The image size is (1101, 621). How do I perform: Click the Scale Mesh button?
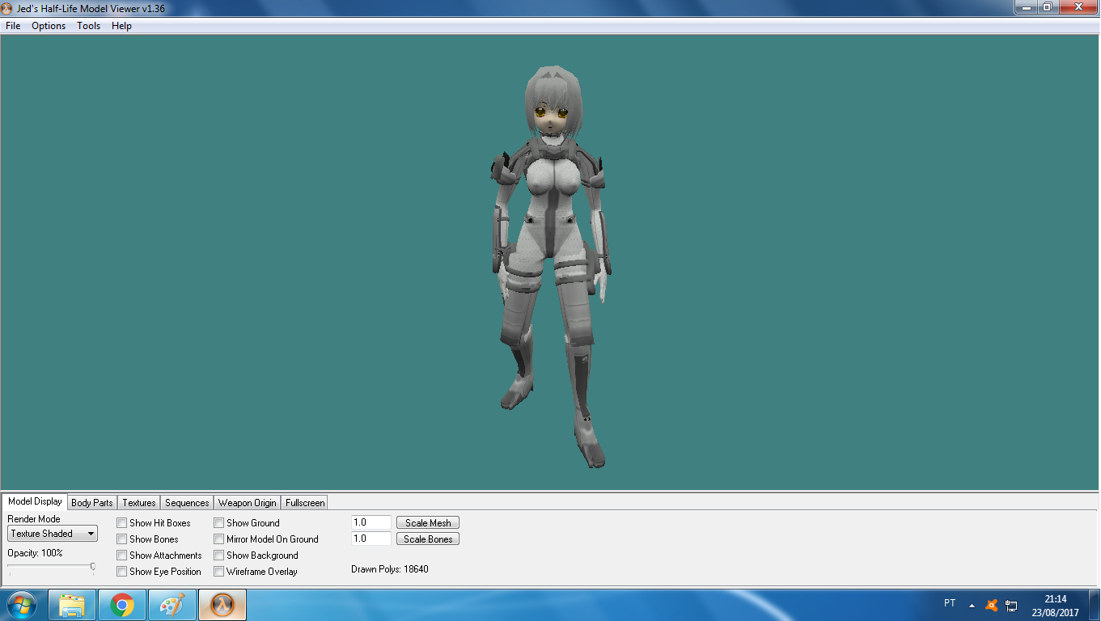428,523
